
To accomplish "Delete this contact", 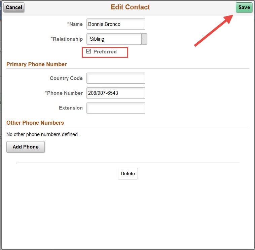I will pyautogui.click(x=128, y=173).
